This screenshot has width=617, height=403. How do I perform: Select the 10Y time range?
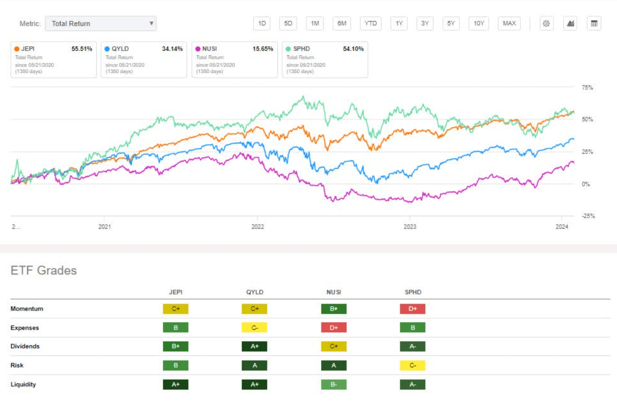[x=478, y=24]
